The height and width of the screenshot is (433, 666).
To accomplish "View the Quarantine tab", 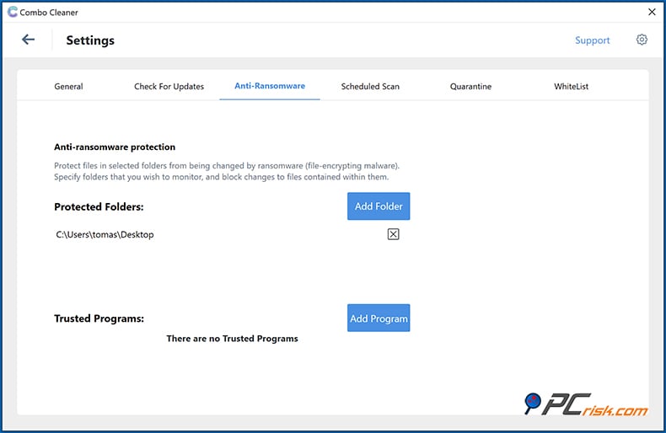I will coord(470,86).
